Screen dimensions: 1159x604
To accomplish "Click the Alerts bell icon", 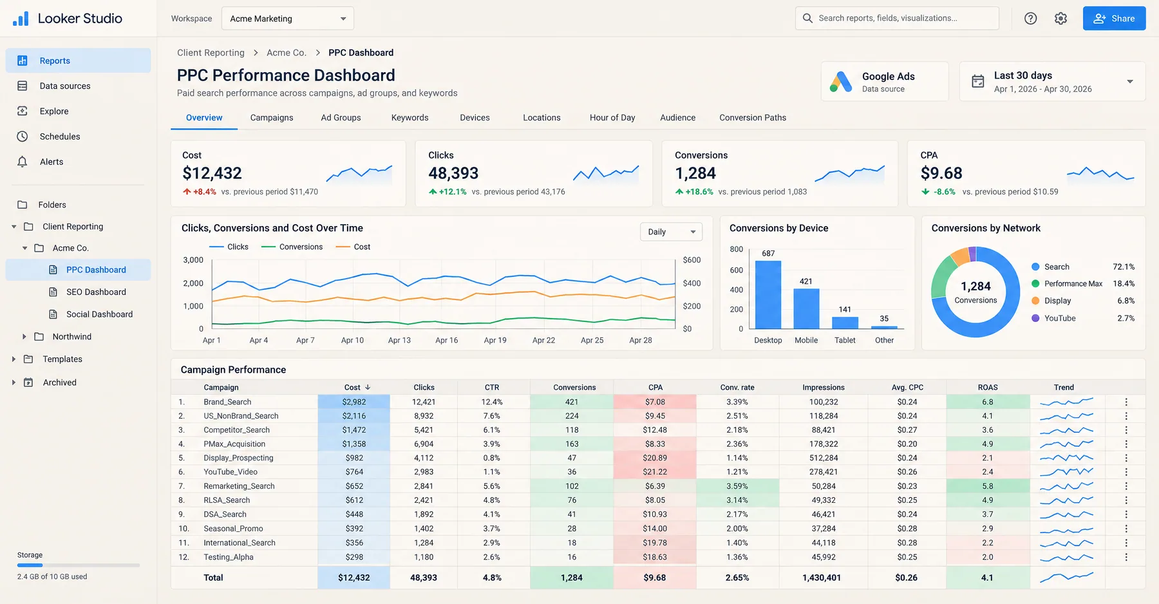I will pos(23,162).
